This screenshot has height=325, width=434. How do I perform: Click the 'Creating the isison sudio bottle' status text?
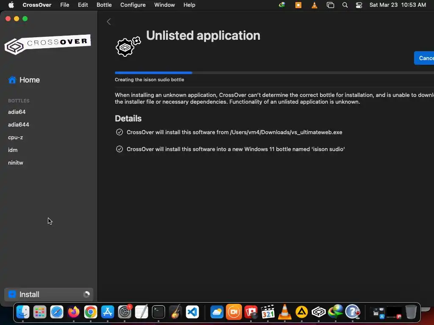coord(150,80)
